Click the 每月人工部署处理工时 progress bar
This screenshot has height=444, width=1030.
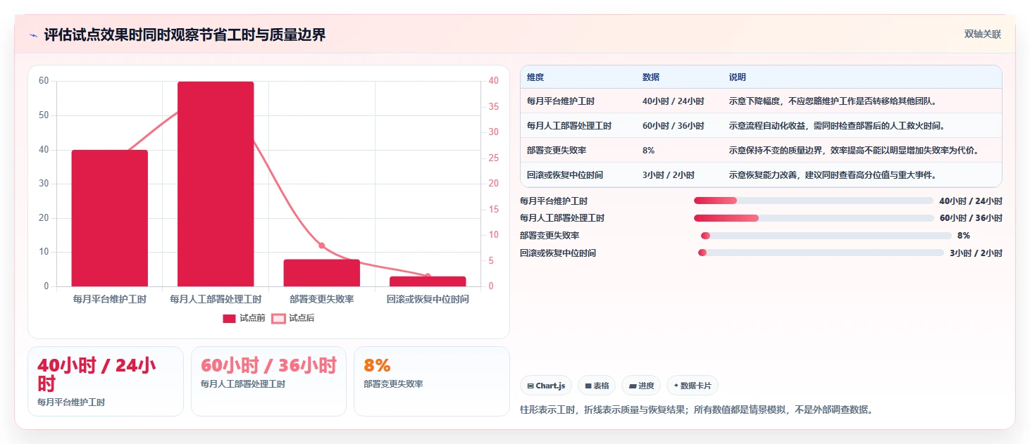tap(814, 218)
